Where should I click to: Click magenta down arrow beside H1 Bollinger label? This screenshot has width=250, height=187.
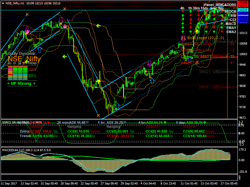click(183, 38)
